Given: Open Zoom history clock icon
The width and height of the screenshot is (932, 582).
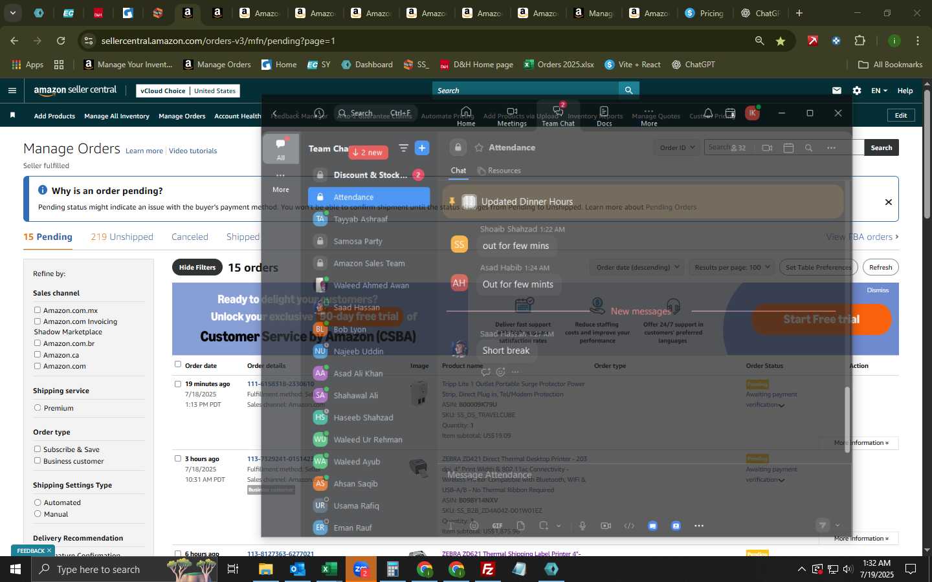Looking at the screenshot, I should 318,113.
